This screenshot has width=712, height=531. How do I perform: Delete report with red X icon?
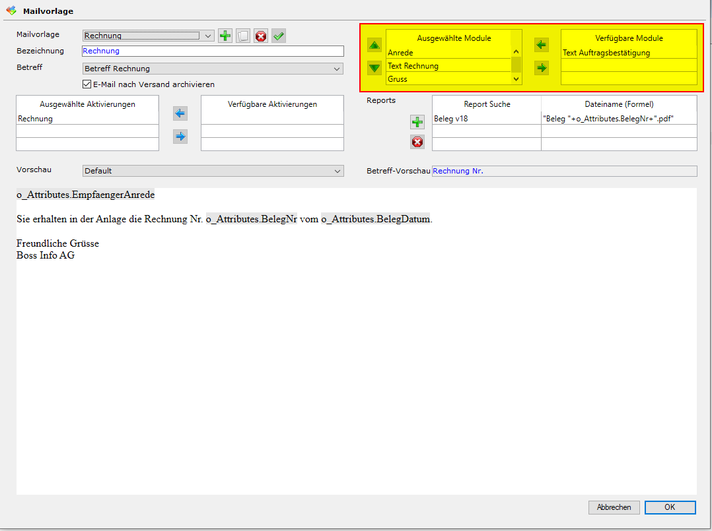[417, 142]
